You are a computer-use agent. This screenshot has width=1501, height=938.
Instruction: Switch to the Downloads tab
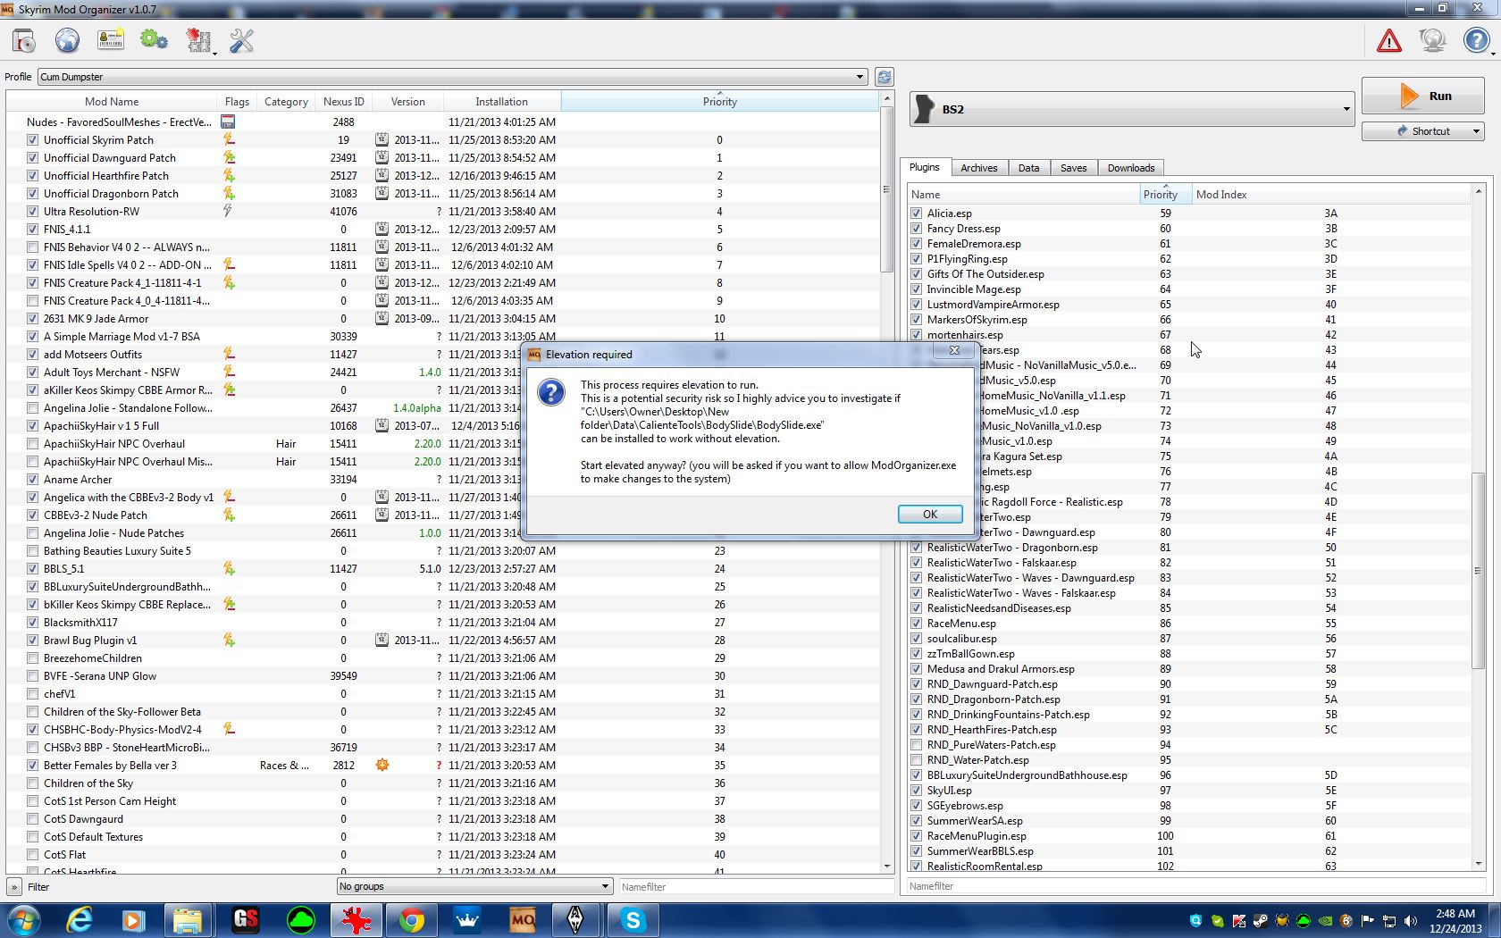(1131, 168)
